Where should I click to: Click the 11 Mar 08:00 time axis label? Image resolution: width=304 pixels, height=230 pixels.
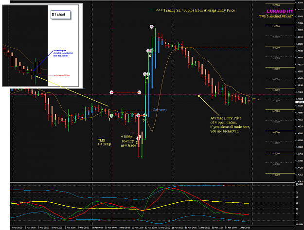tap(204, 228)
